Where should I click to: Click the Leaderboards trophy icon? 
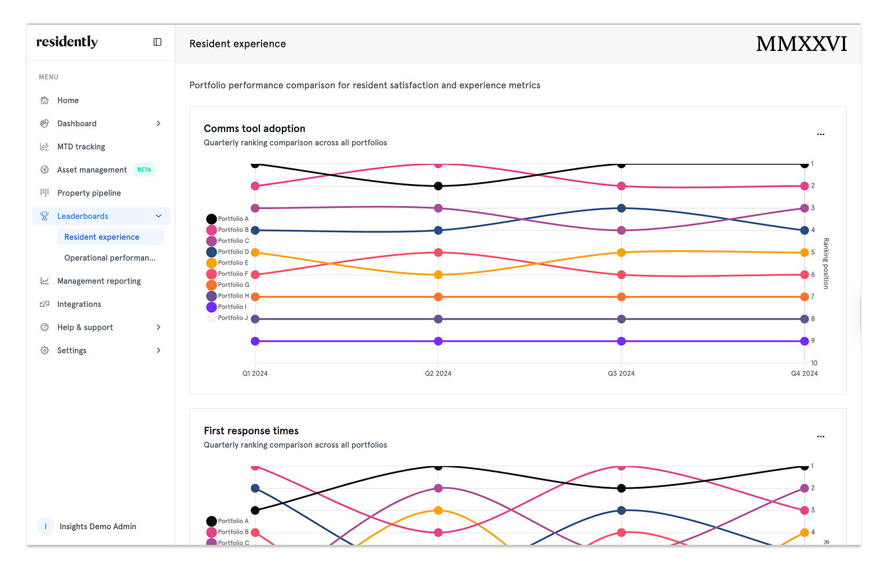coord(45,216)
